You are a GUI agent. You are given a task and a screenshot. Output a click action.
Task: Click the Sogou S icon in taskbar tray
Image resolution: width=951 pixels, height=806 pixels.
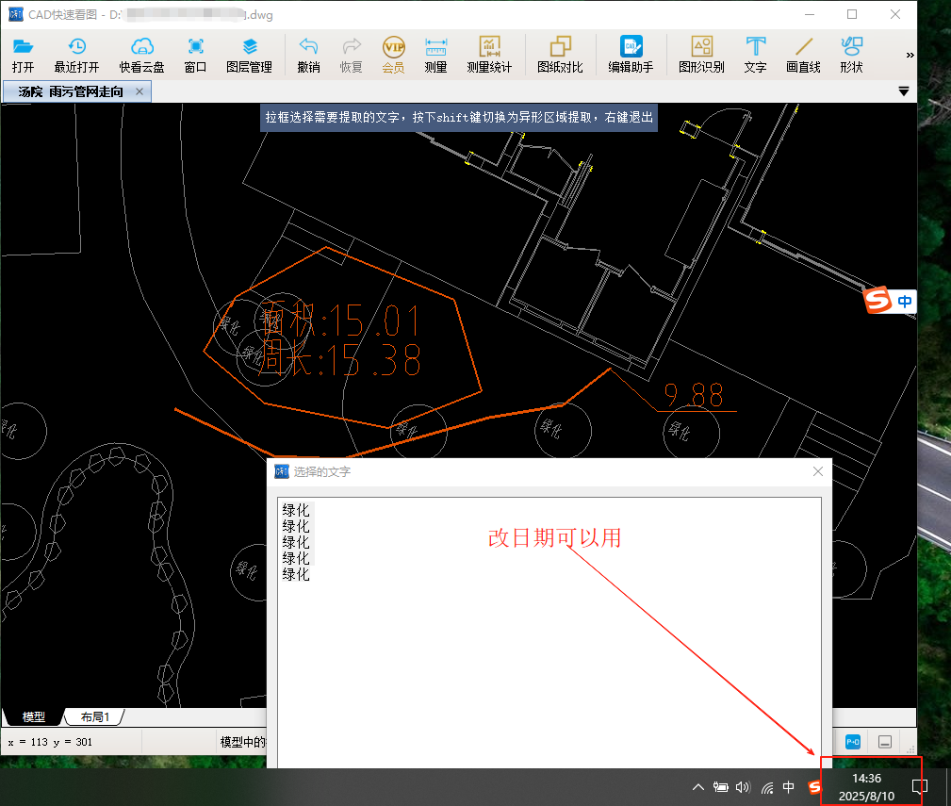pos(814,787)
